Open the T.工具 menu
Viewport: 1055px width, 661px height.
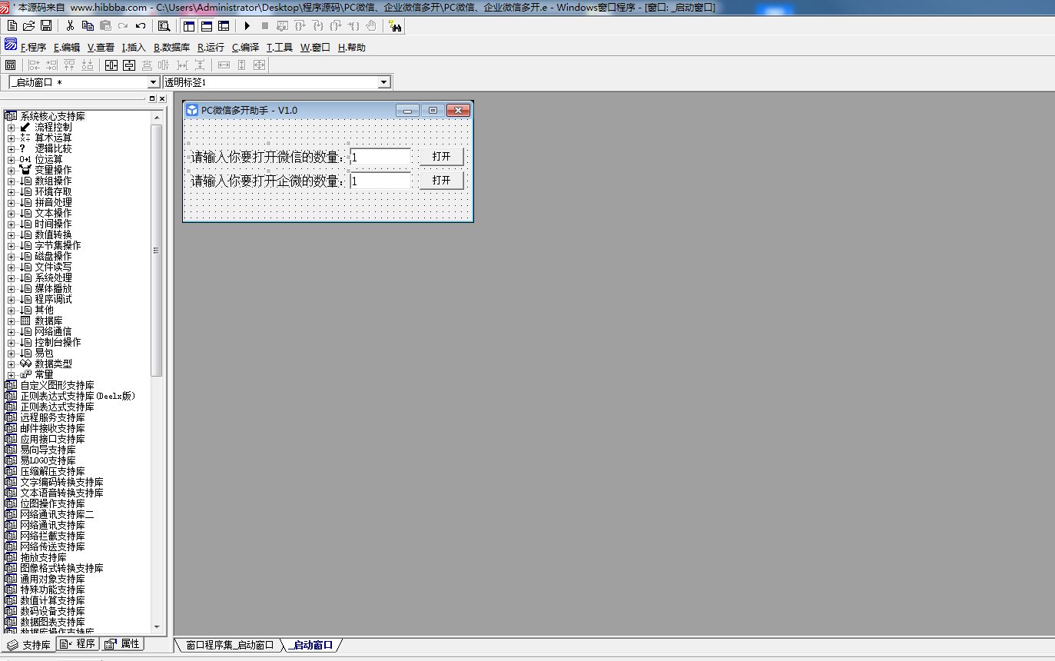pyautogui.click(x=280, y=48)
